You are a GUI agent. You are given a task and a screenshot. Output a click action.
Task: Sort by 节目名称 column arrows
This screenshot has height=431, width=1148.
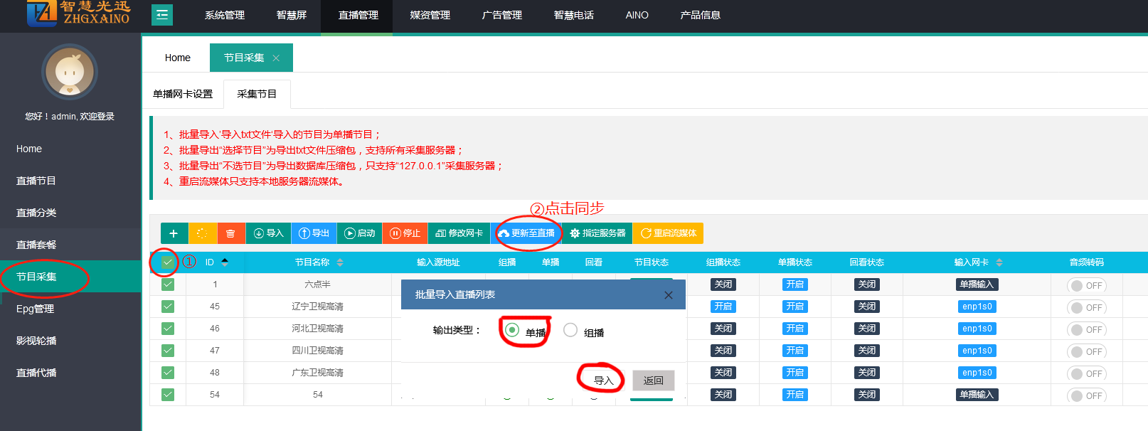[340, 262]
